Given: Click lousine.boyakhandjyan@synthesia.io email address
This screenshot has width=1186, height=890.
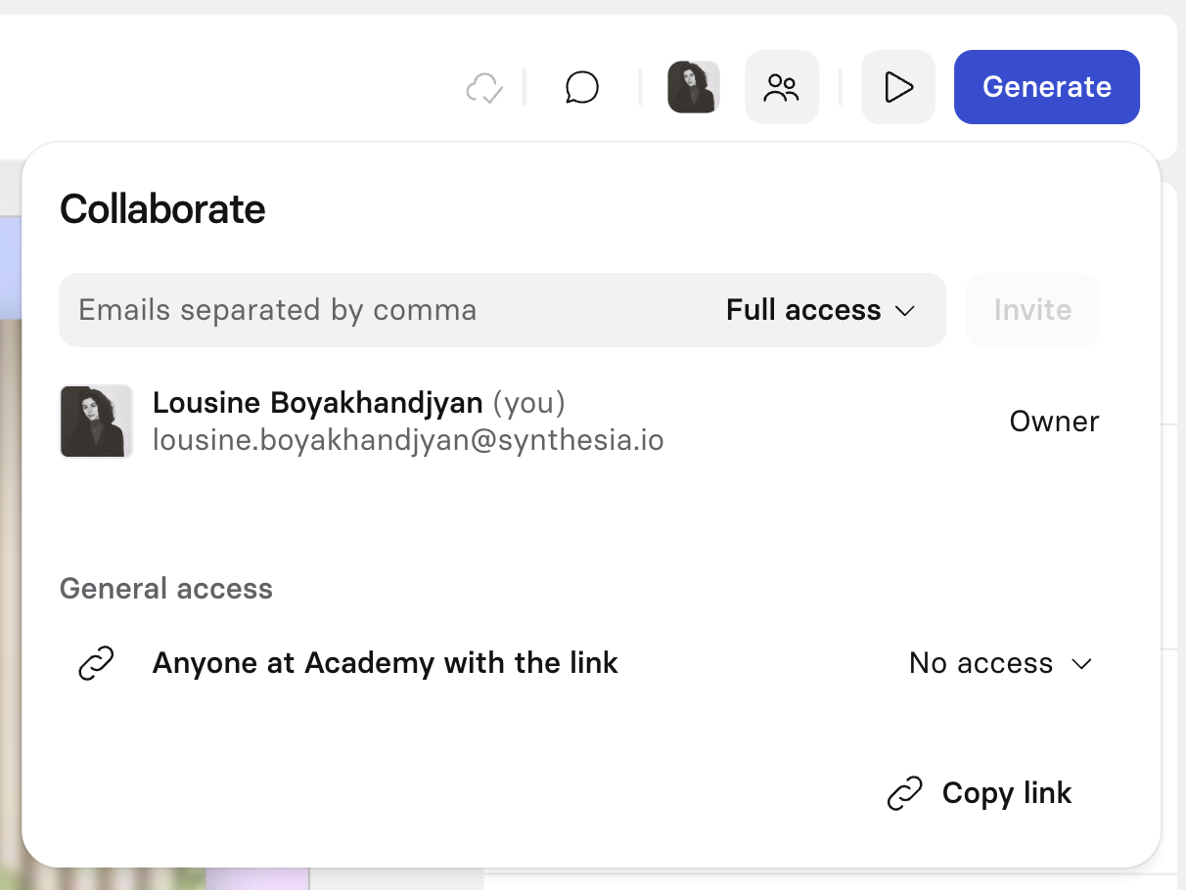Looking at the screenshot, I should 407,440.
